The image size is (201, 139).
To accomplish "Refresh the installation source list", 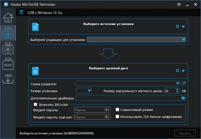I will 177,26.
